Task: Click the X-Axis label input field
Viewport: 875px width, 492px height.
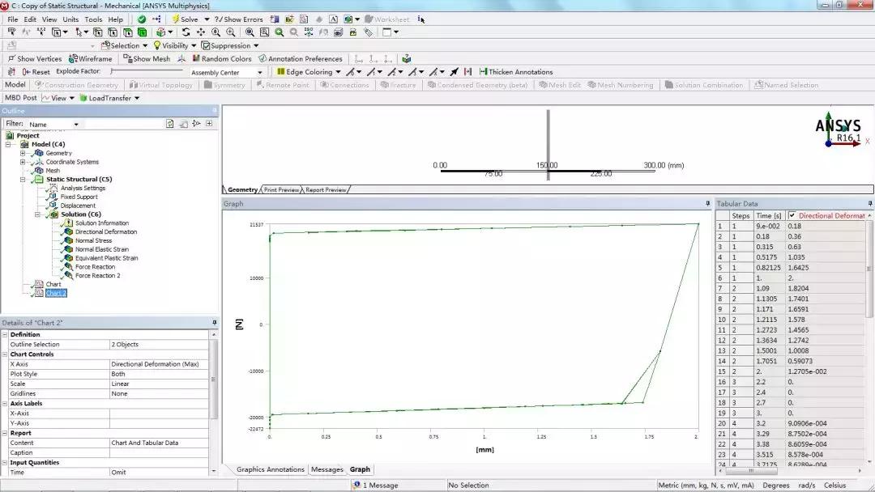Action: 159,414
